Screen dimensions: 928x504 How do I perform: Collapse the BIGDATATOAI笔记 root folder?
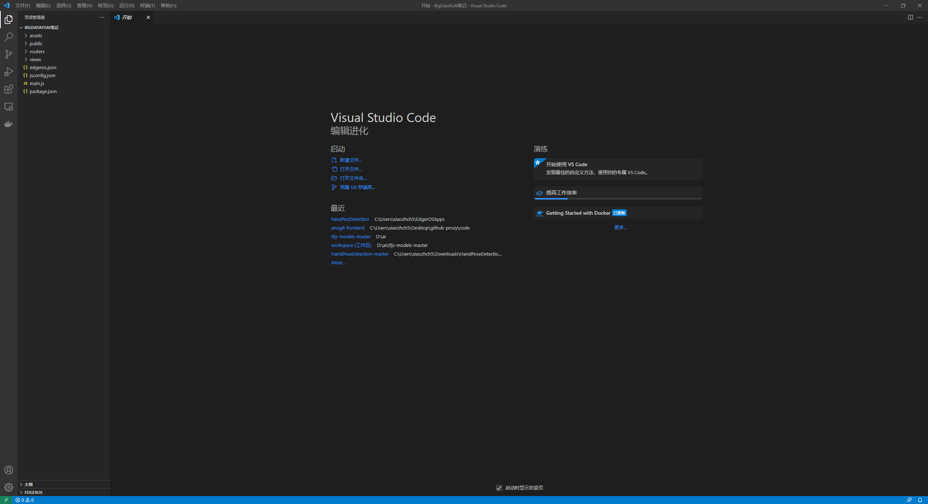21,28
